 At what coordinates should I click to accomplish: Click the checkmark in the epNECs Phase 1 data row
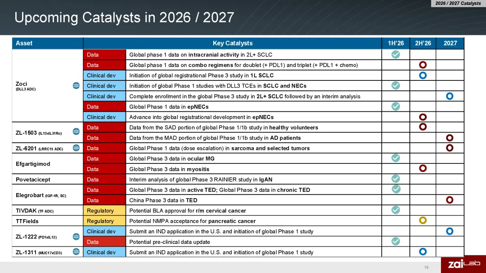click(x=396, y=106)
